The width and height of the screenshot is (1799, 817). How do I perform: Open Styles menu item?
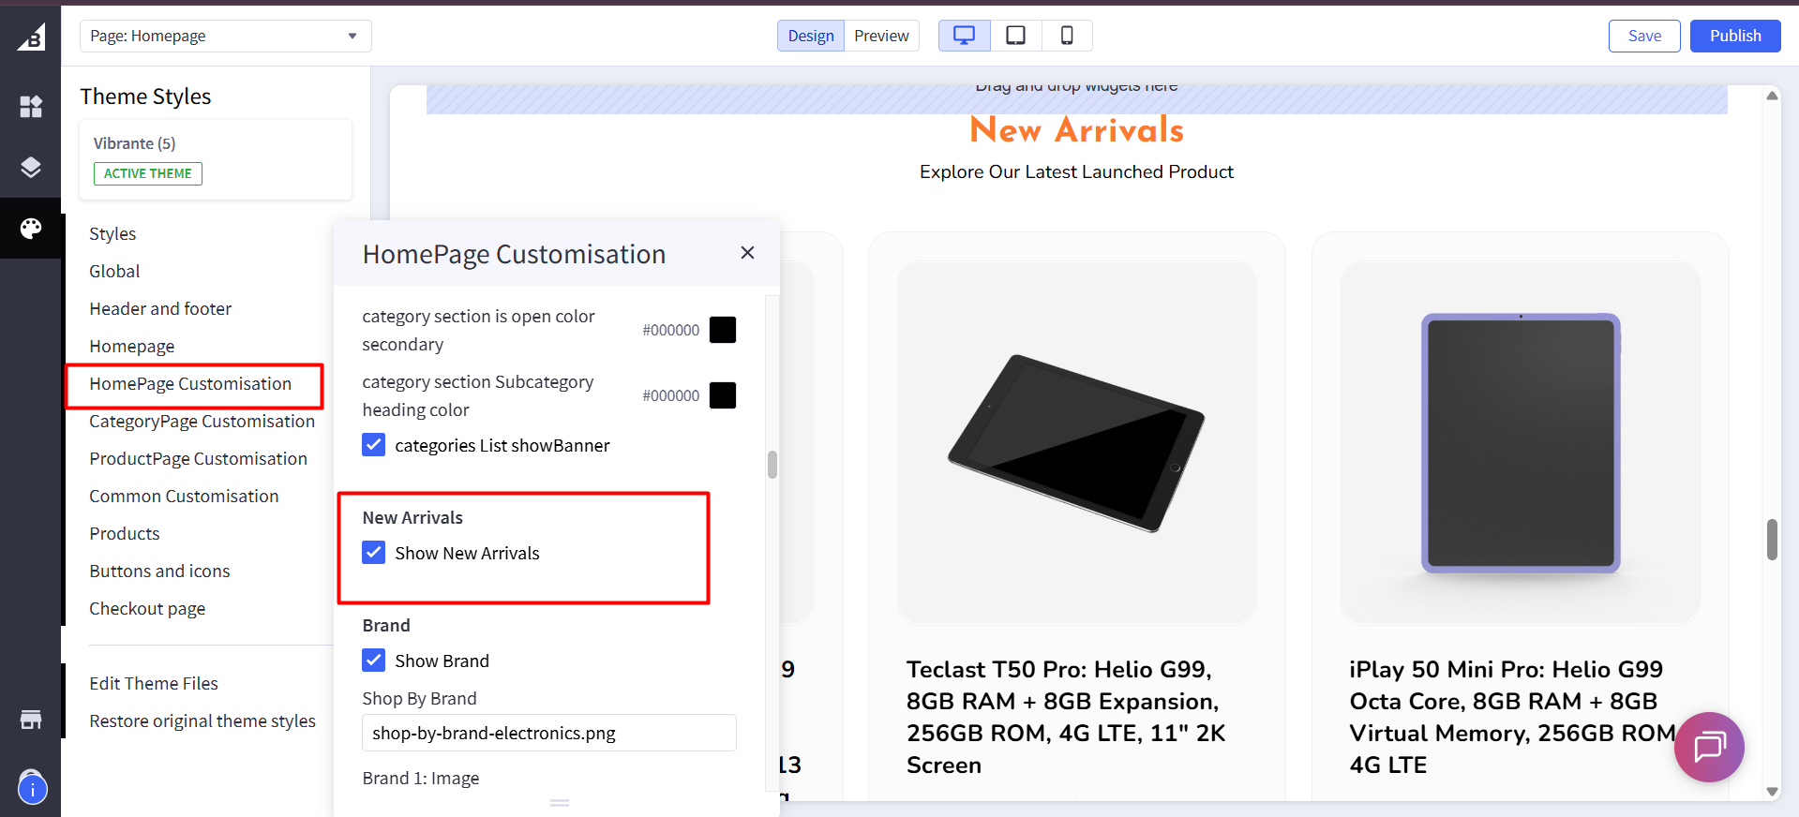click(x=112, y=233)
